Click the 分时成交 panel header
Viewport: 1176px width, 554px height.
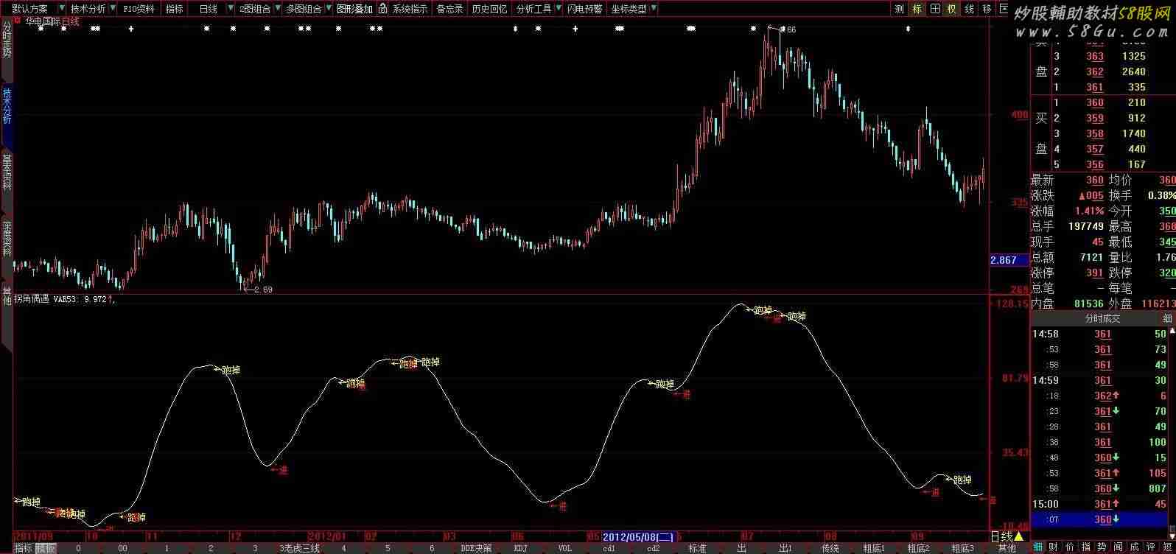tap(1102, 318)
